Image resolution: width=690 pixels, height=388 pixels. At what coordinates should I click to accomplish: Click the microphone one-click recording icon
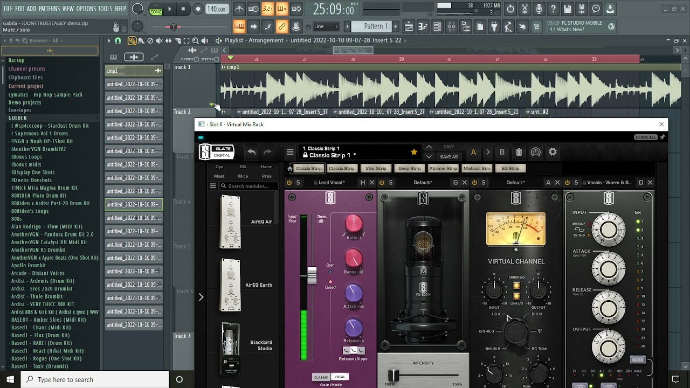[x=539, y=9]
